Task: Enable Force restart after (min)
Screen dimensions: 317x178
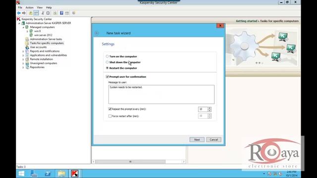Action: pyautogui.click(x=110, y=116)
